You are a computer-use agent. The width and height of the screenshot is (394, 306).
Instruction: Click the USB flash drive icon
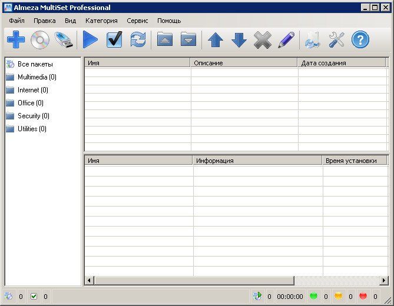64,40
